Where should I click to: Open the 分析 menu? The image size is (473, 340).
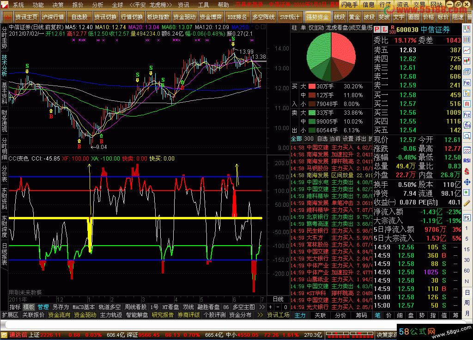click(x=97, y=5)
